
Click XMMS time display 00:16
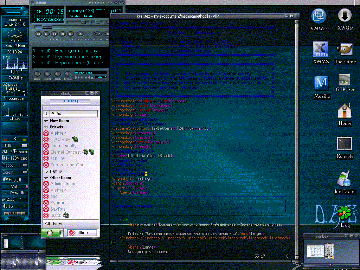pos(54,12)
